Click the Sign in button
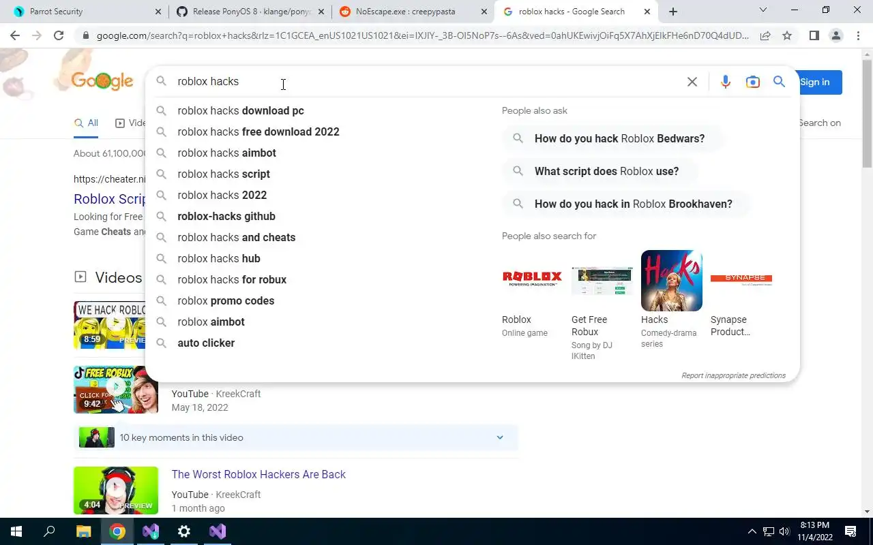The height and width of the screenshot is (545, 873). (818, 82)
